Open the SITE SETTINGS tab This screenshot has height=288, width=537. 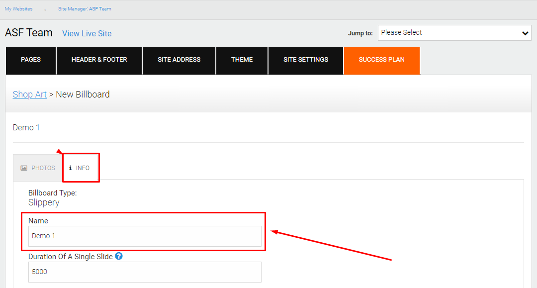pos(306,61)
